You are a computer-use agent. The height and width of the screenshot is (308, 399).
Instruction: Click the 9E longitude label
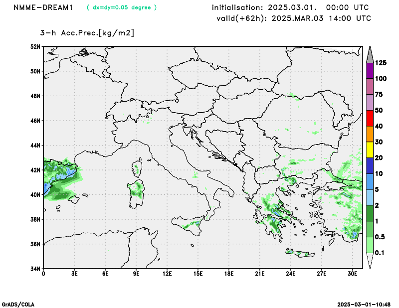tap(136, 274)
